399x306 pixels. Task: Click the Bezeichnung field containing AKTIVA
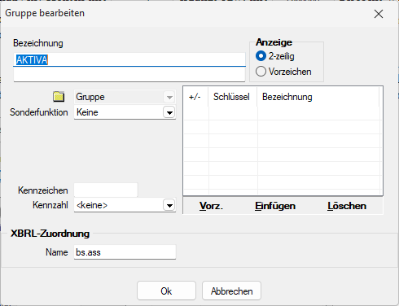(x=129, y=59)
